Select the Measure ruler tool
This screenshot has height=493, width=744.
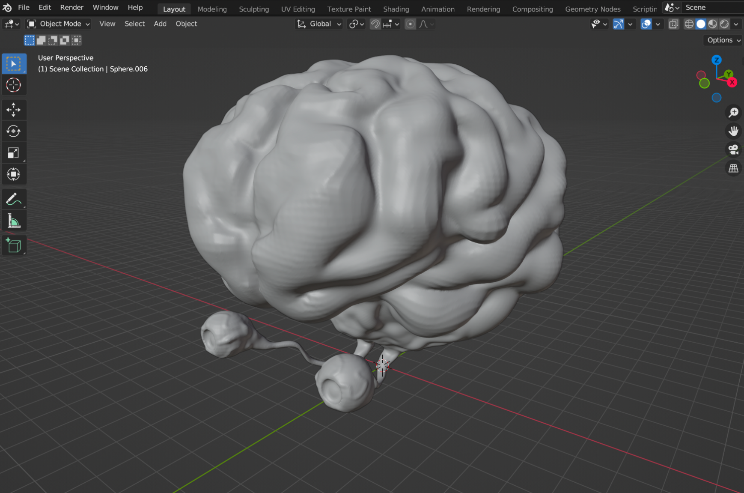tap(14, 221)
